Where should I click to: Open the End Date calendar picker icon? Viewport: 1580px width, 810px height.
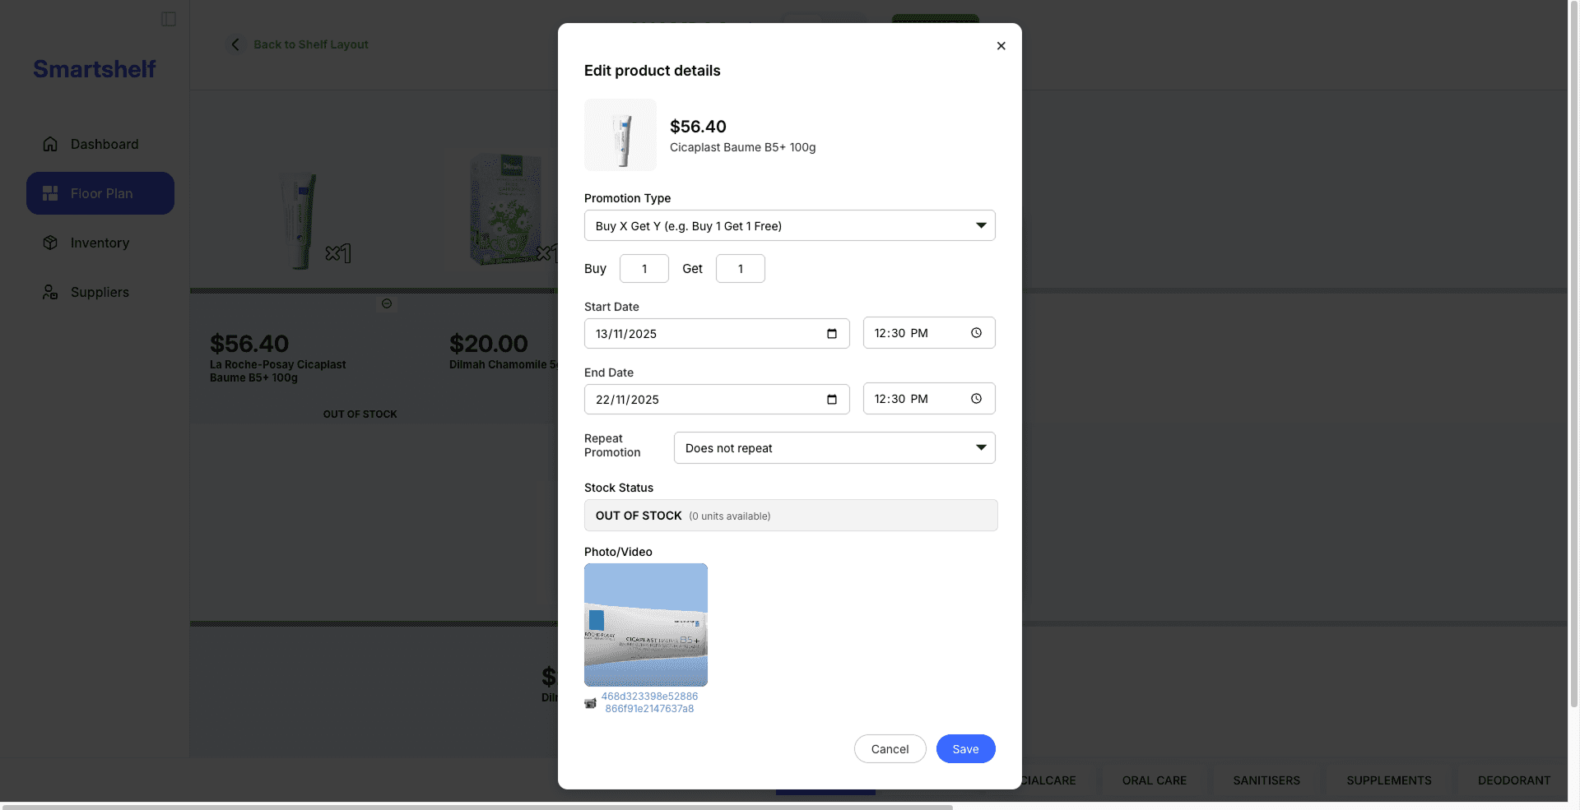tap(832, 399)
